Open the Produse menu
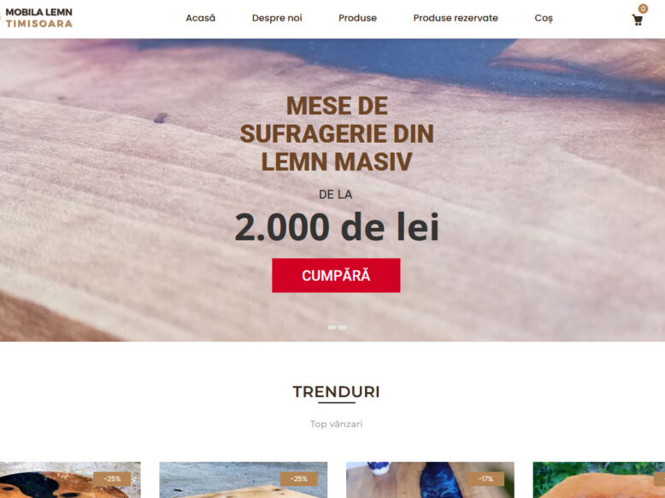 coord(357,18)
